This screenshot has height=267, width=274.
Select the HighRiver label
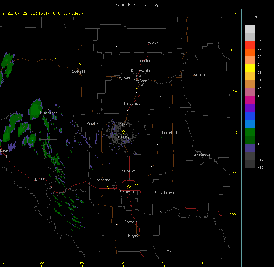tap(137, 236)
